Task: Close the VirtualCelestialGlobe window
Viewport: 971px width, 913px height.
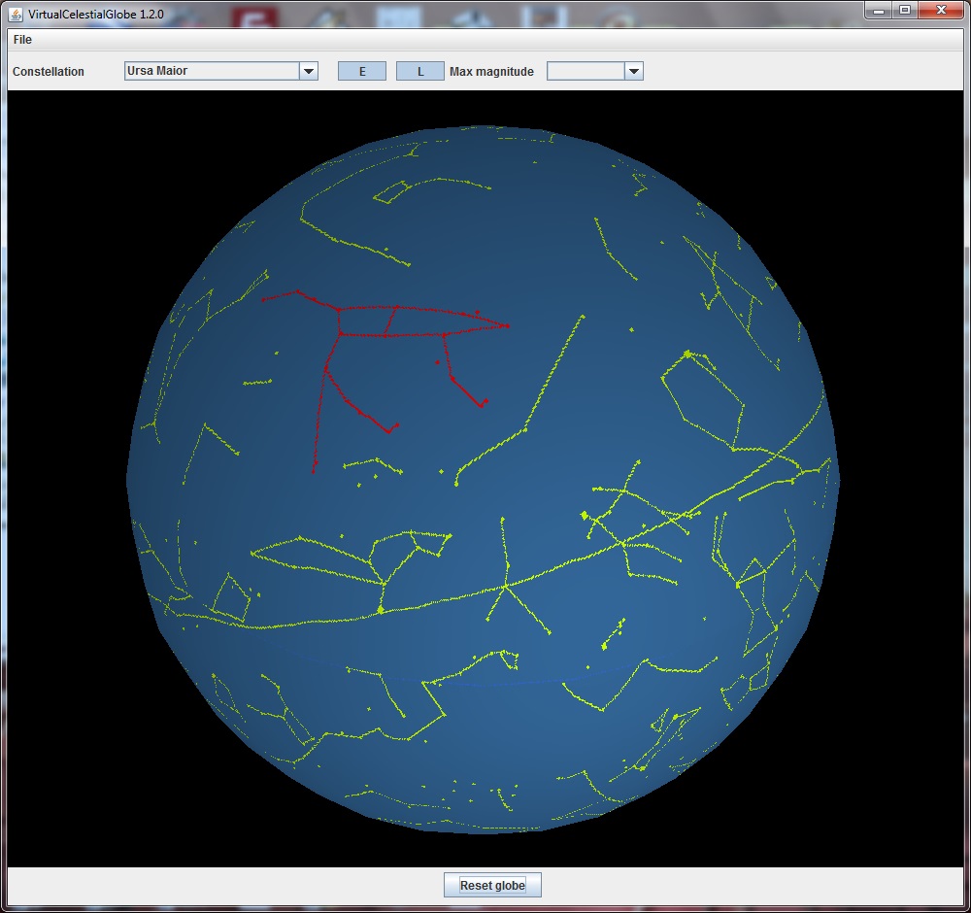Action: (x=940, y=10)
